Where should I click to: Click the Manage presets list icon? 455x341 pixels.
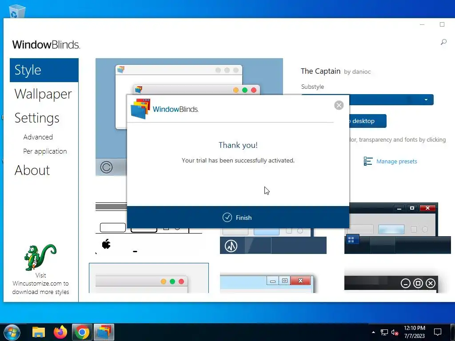368,161
